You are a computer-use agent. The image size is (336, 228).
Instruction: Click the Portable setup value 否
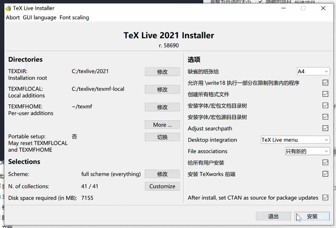coord(74,136)
